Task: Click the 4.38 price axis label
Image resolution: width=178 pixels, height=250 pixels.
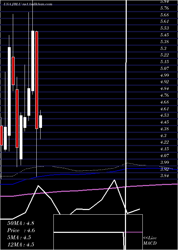Action: pos(164,129)
